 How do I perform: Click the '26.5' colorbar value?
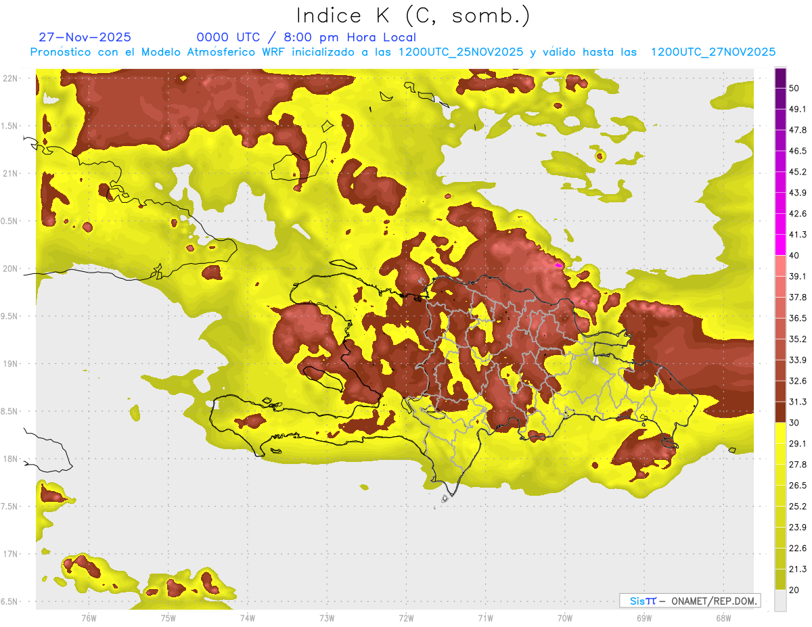coord(798,486)
